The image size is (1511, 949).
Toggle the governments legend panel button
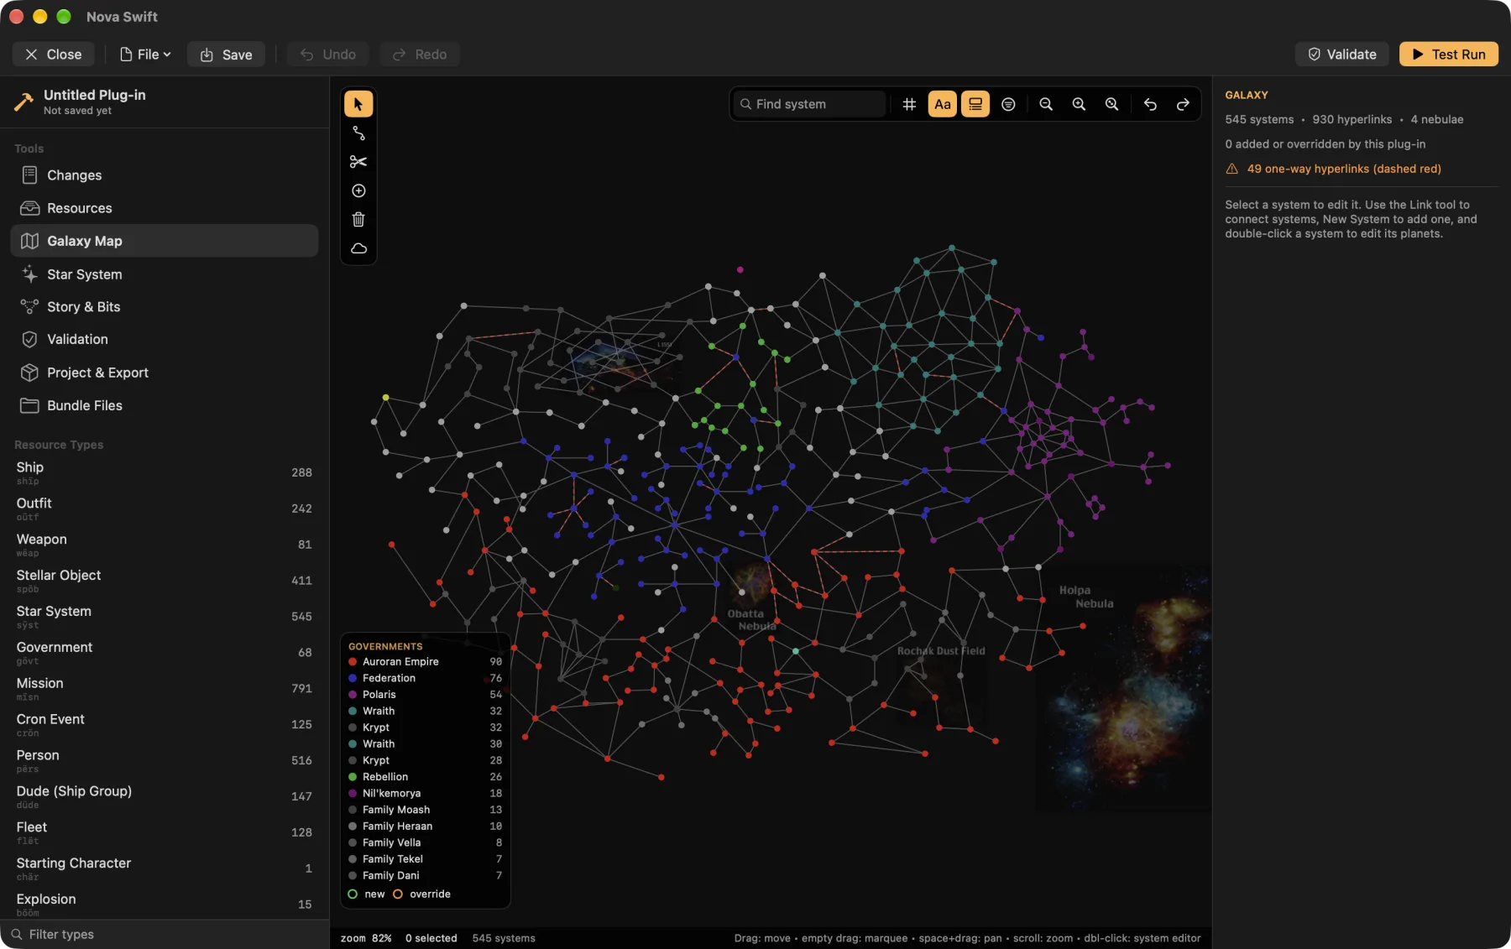975,104
